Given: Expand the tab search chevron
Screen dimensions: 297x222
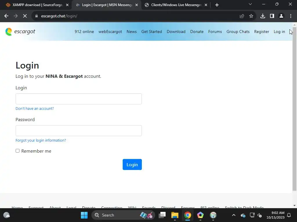Looking at the screenshot, I should (250, 4).
